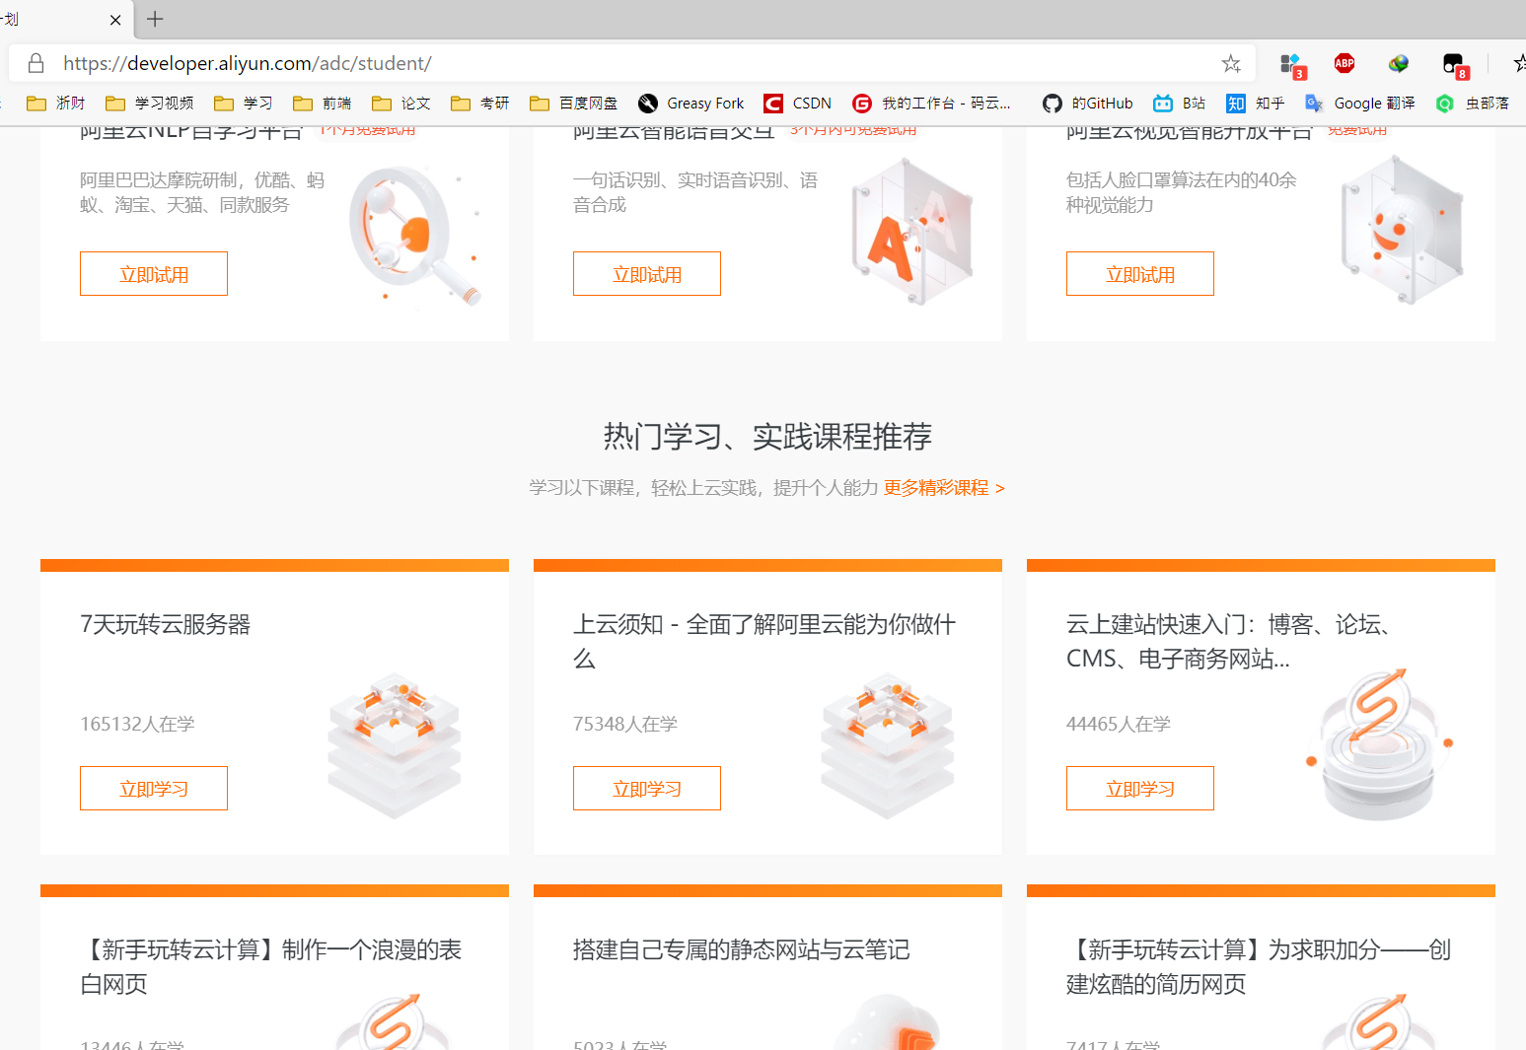The height and width of the screenshot is (1050, 1526).
Task: Open 创建炫酷的简历网页 course title
Action: (1259, 967)
